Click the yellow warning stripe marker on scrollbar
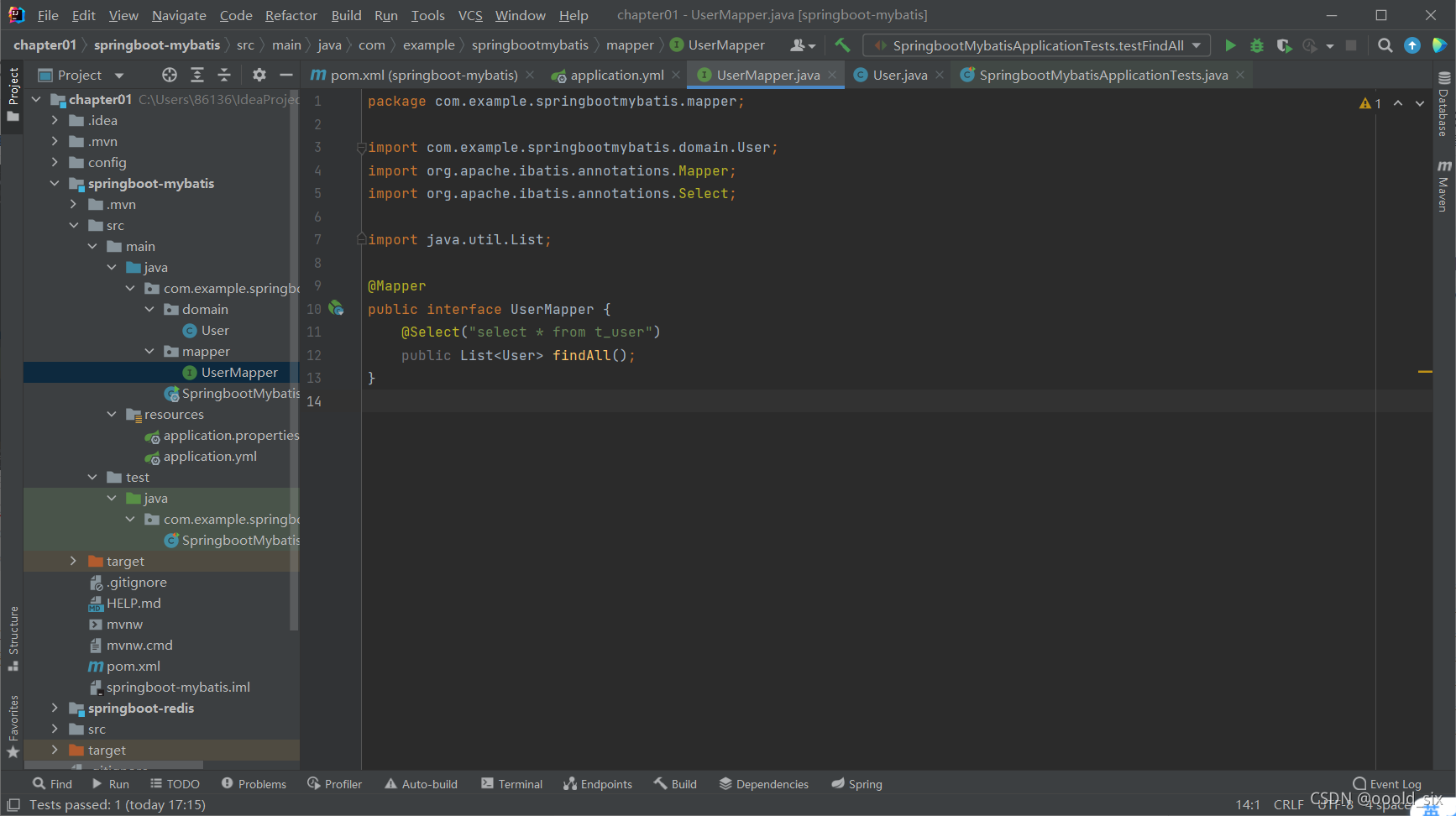This screenshot has width=1456, height=816. (1425, 371)
